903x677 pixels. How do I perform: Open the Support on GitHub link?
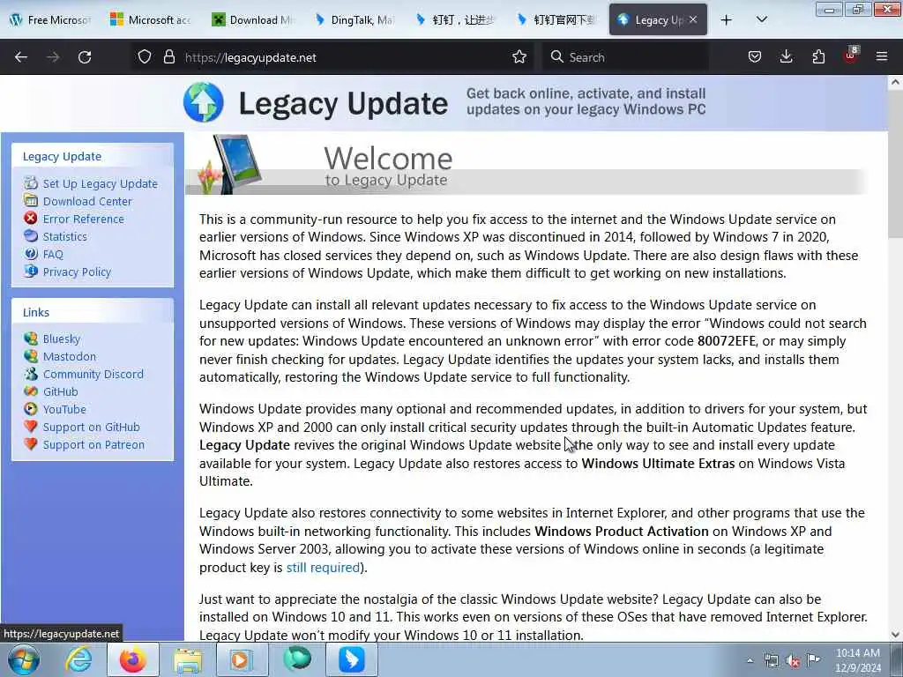92,428
